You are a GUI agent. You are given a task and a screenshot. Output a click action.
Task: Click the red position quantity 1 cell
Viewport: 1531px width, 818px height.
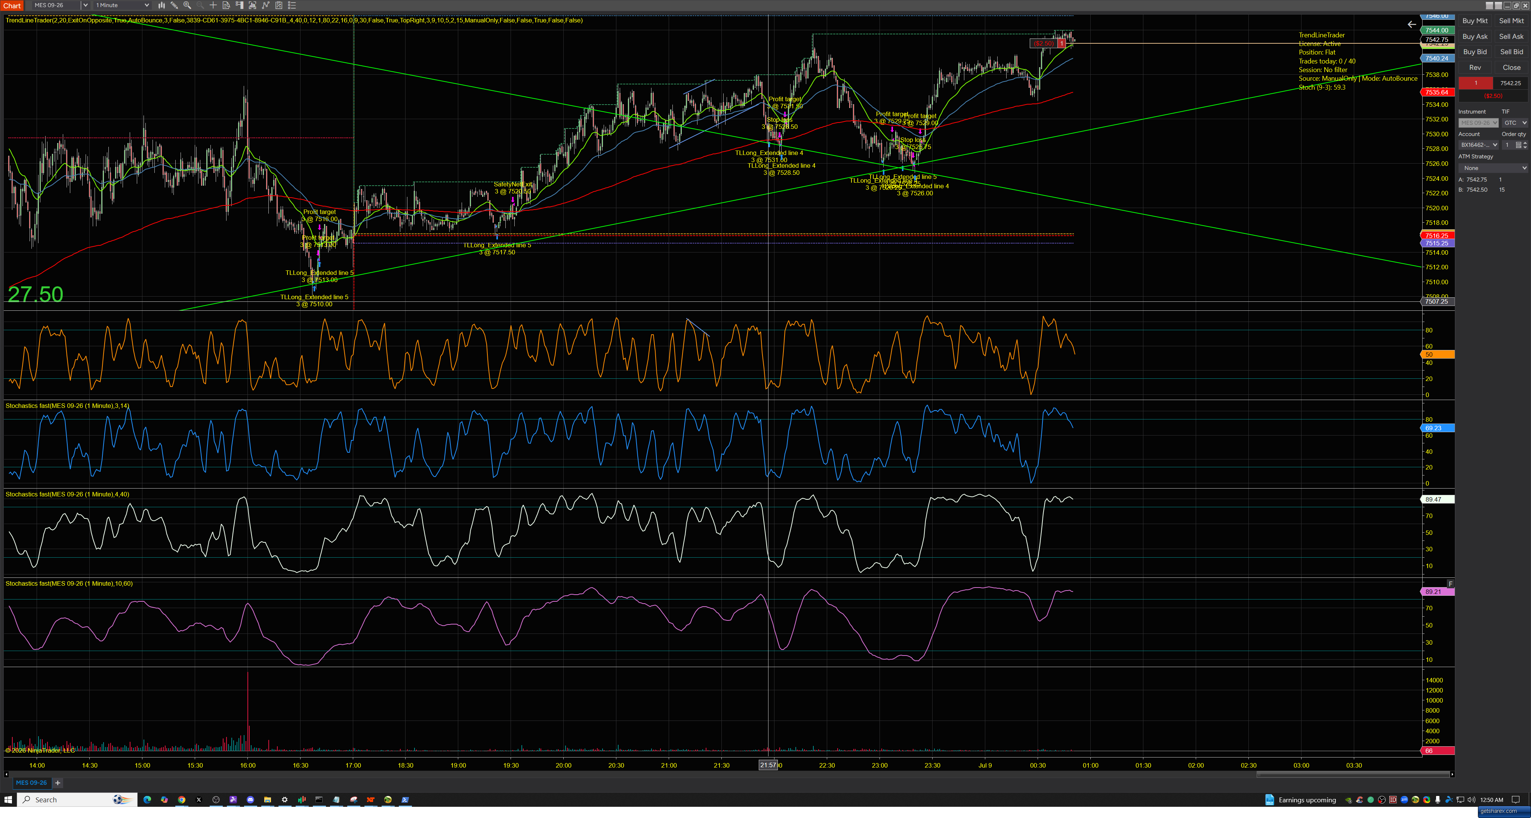(x=1476, y=83)
